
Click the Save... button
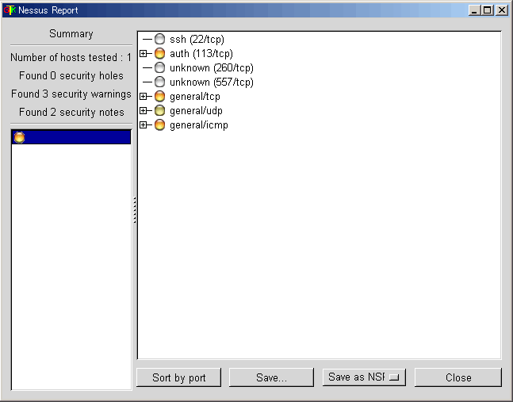271,377
